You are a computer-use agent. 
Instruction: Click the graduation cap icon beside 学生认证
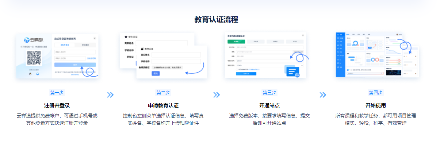(x=126, y=37)
